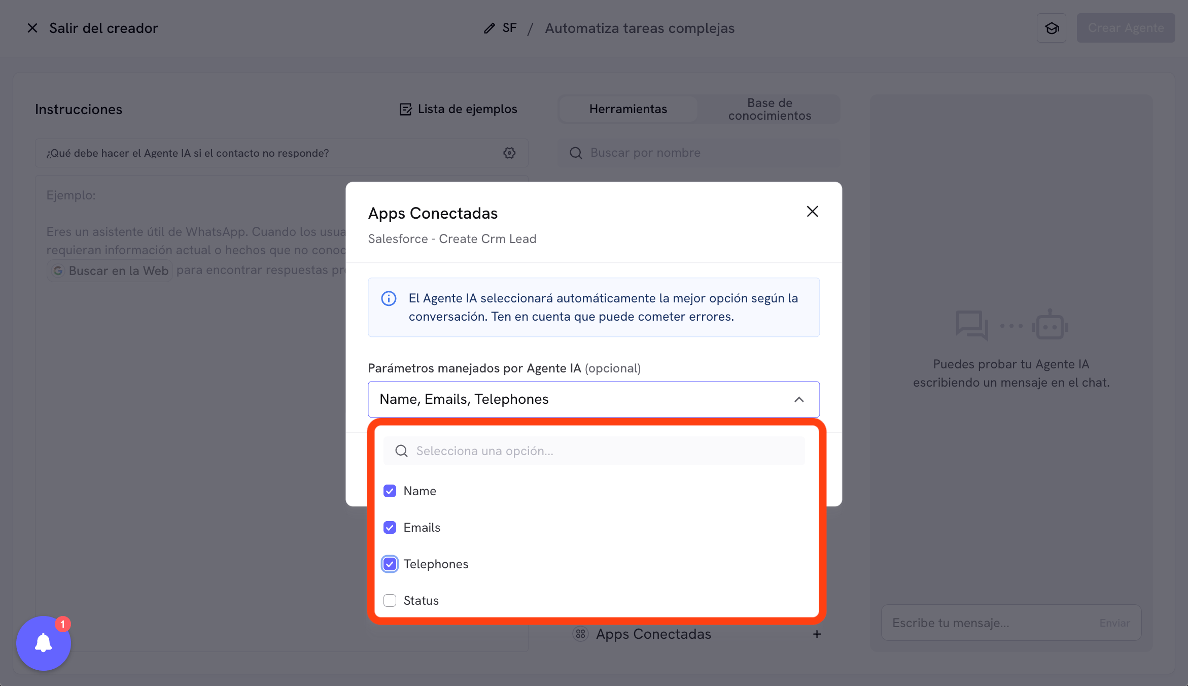Close the Apps Conectadas dialog
Image resolution: width=1188 pixels, height=686 pixels.
pyautogui.click(x=812, y=212)
